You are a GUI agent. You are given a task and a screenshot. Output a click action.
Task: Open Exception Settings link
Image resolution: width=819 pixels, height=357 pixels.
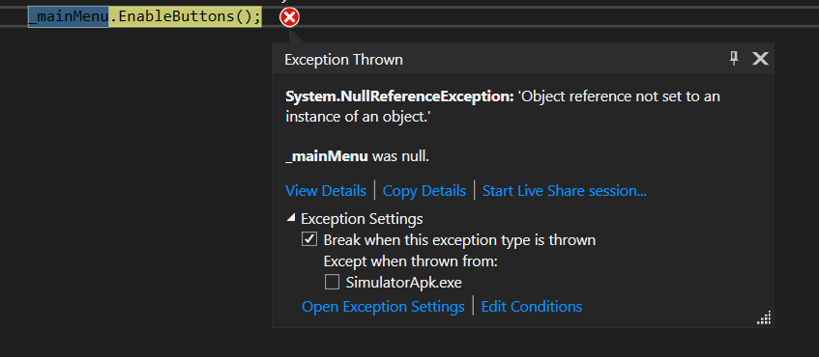[383, 307]
